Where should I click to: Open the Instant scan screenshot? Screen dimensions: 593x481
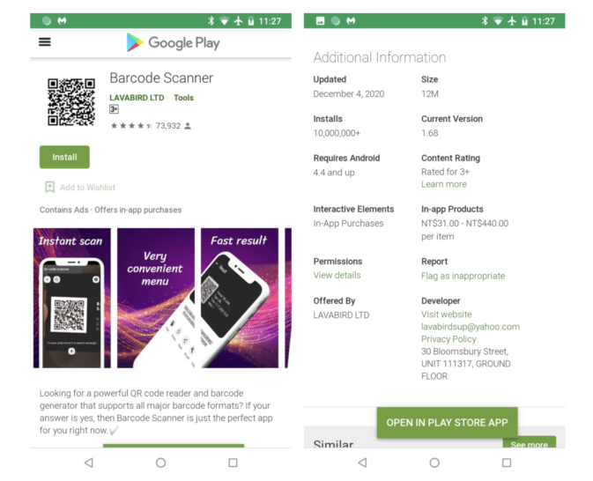72,298
